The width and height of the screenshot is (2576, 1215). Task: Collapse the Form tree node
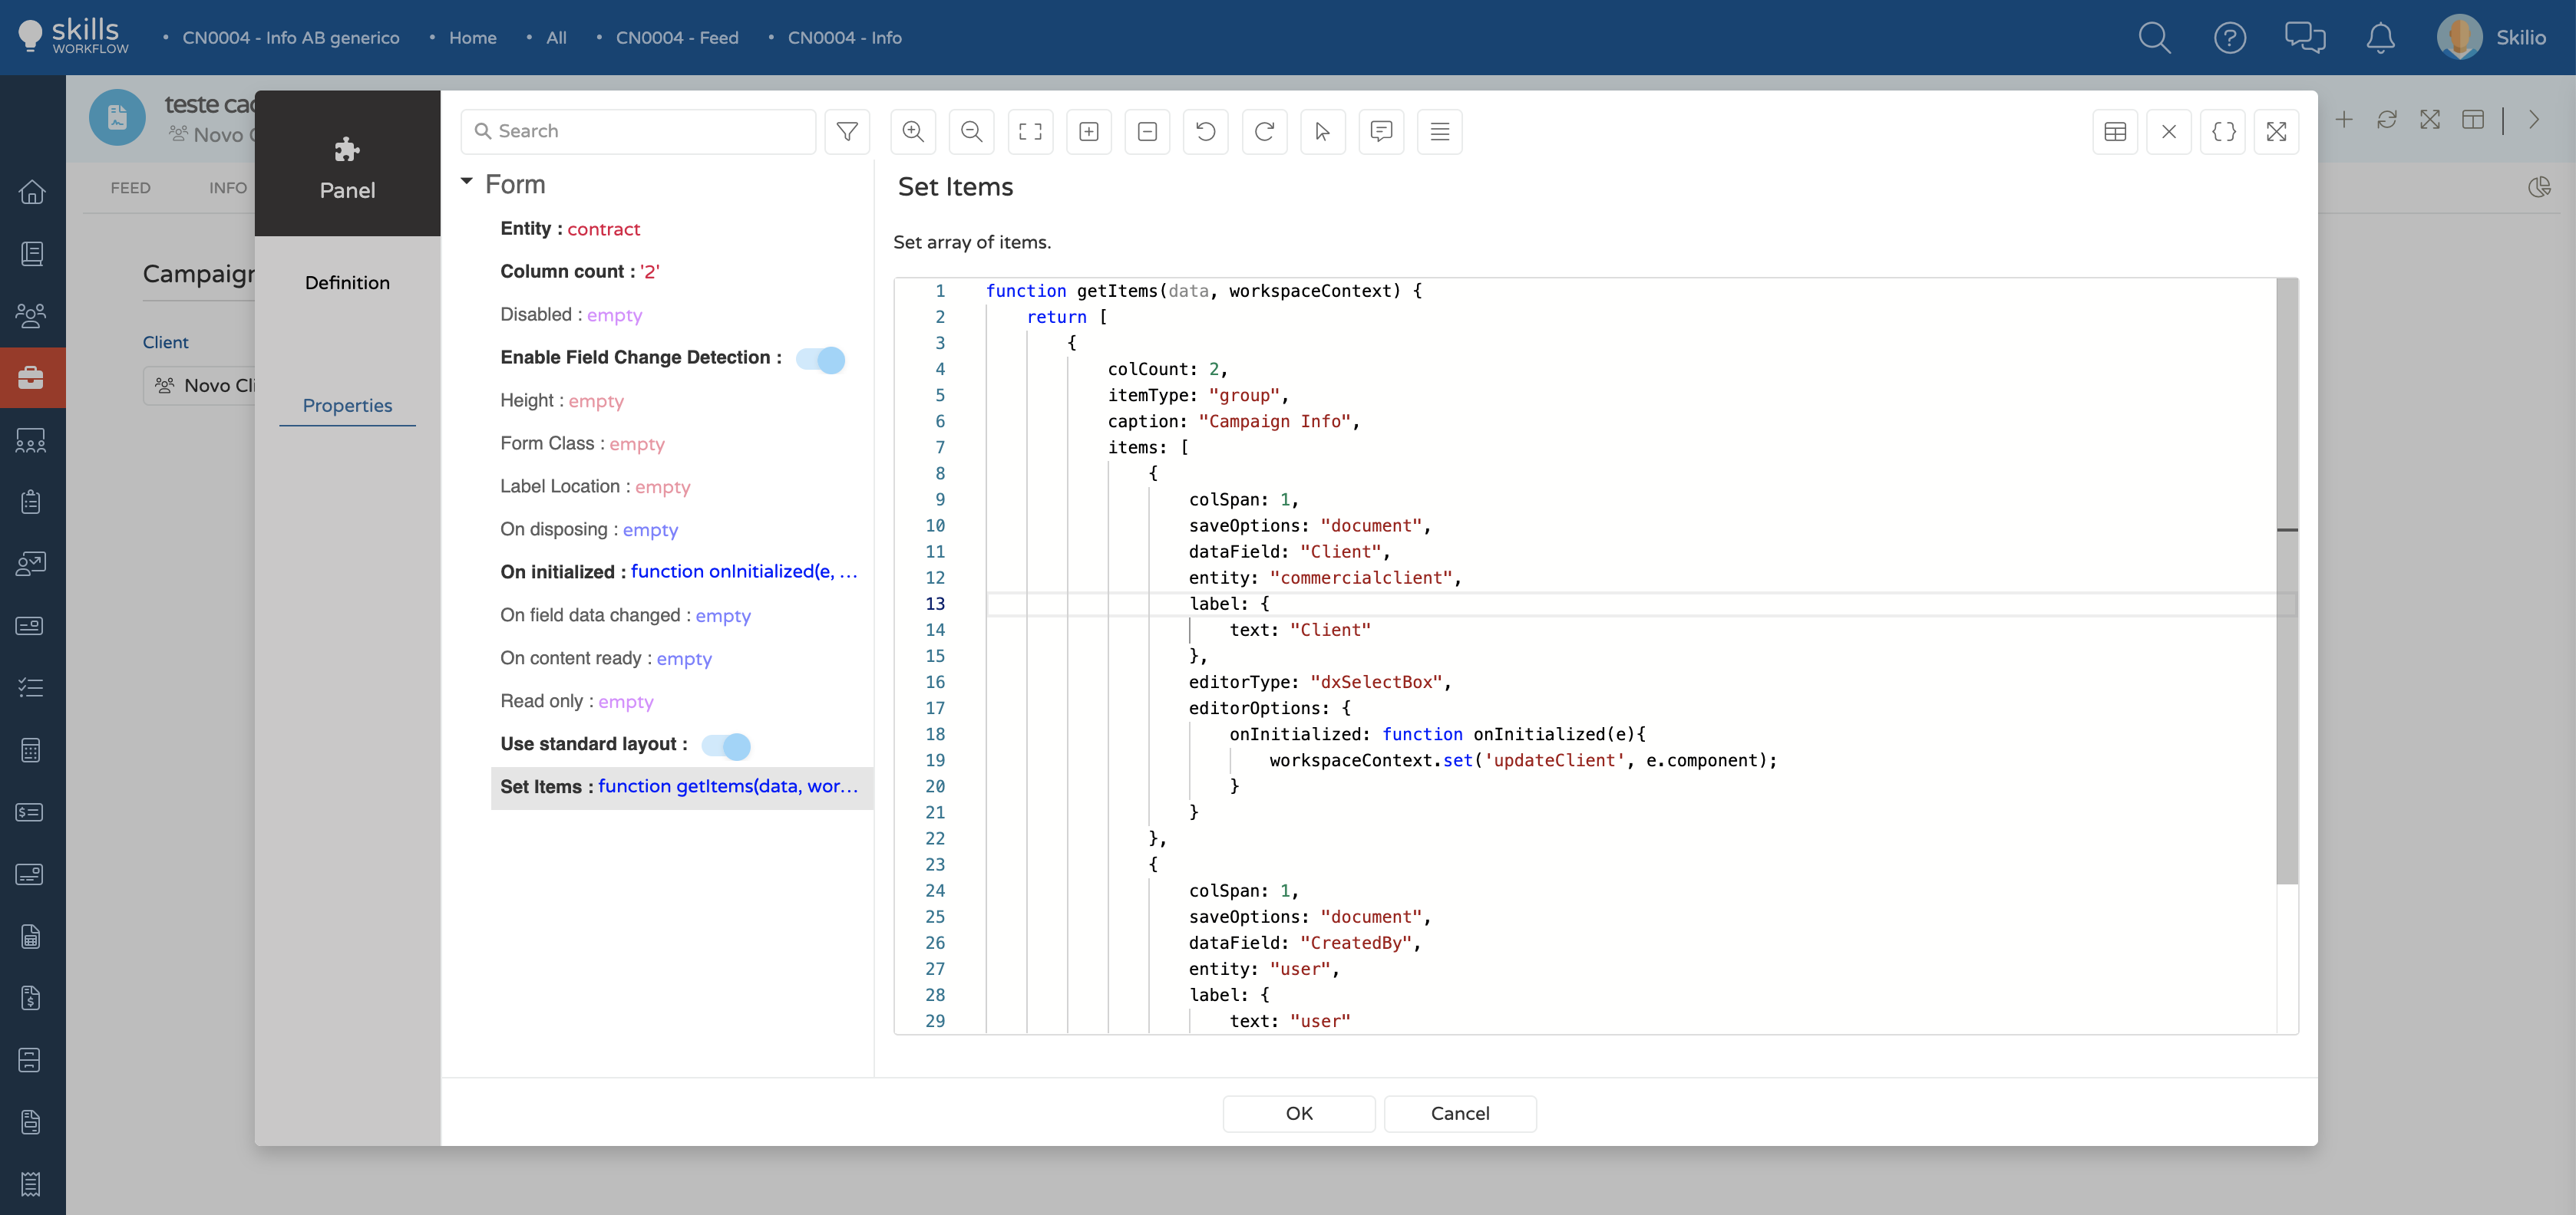pyautogui.click(x=467, y=182)
